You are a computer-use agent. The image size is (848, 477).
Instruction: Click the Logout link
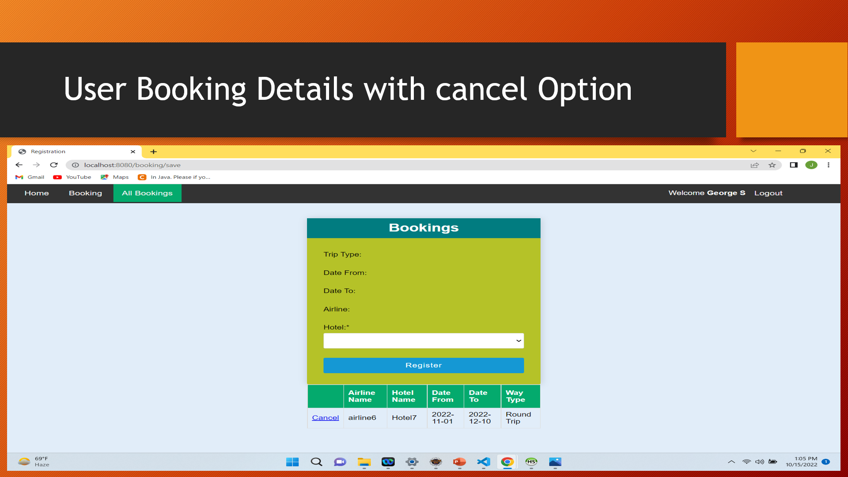click(x=768, y=193)
